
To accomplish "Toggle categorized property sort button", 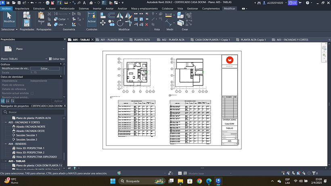I will 3,101.
